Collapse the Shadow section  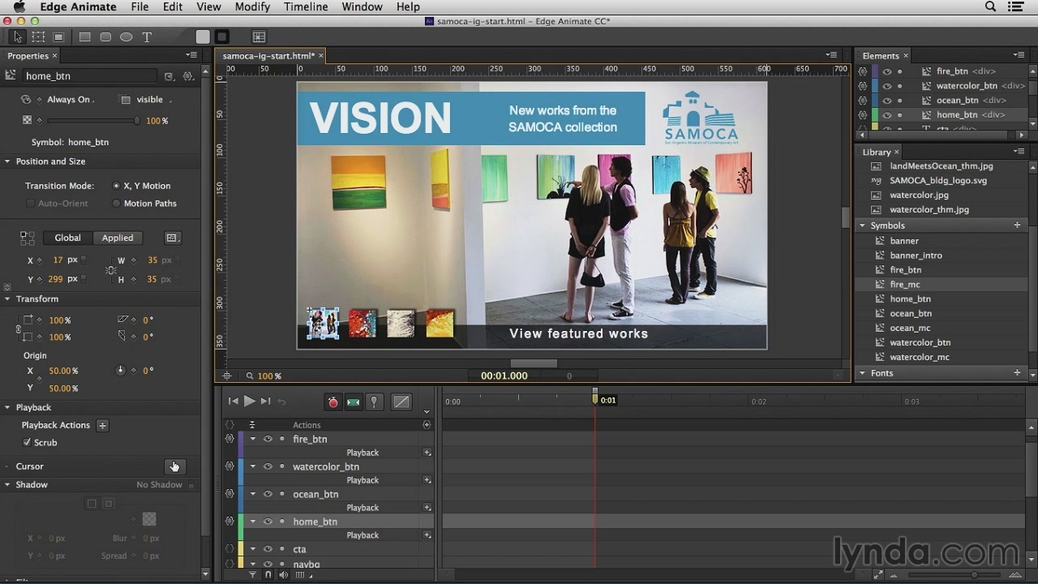point(7,484)
